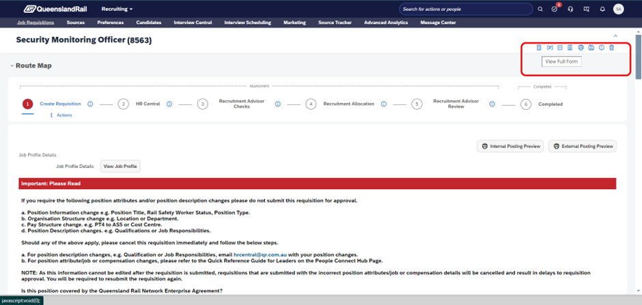Open the Message Center tab
This screenshot has width=642, height=305.
438,23
